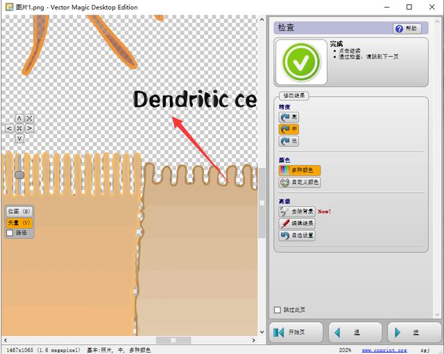444x354 pixels.
Task: Set precision to 中 (medium)
Action: [289, 129]
